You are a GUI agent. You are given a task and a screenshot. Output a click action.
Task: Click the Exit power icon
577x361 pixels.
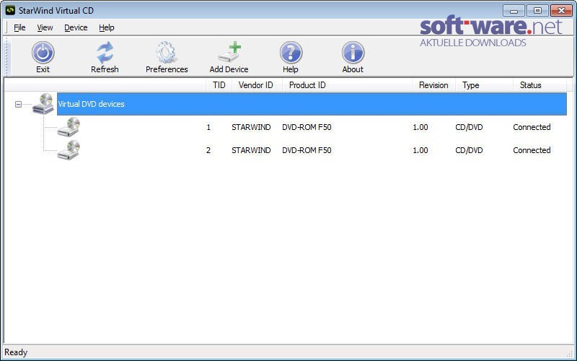43,52
